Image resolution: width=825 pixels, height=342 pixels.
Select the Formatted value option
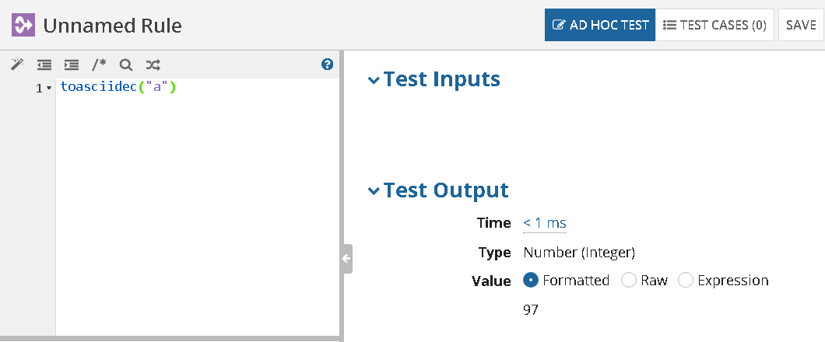pyautogui.click(x=531, y=281)
